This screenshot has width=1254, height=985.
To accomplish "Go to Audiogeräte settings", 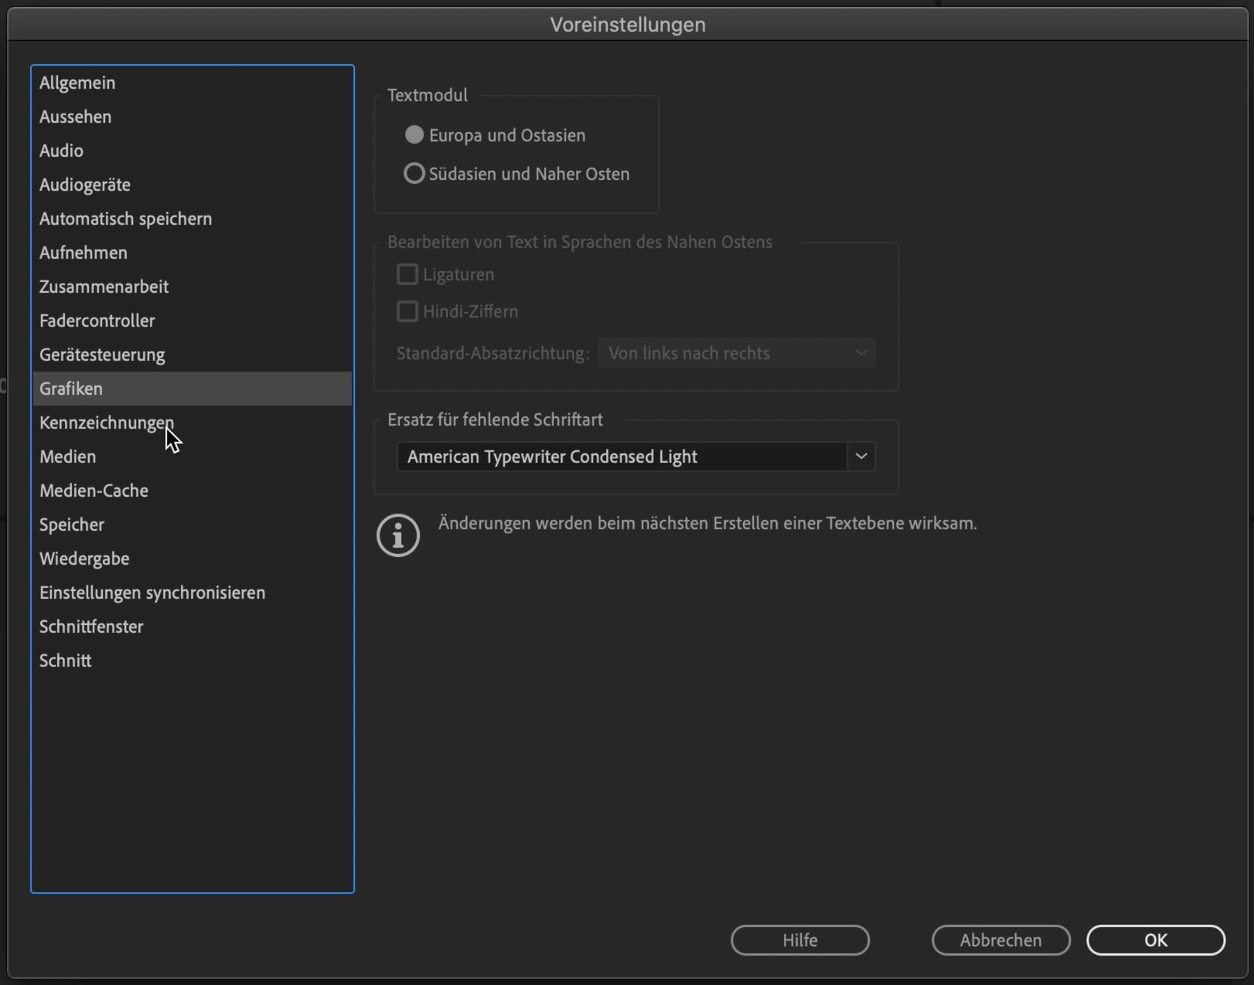I will [x=85, y=185].
